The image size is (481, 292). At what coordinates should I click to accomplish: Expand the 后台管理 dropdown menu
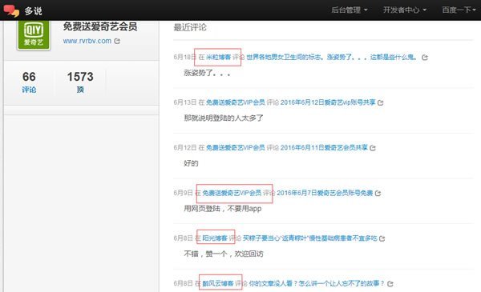(350, 10)
